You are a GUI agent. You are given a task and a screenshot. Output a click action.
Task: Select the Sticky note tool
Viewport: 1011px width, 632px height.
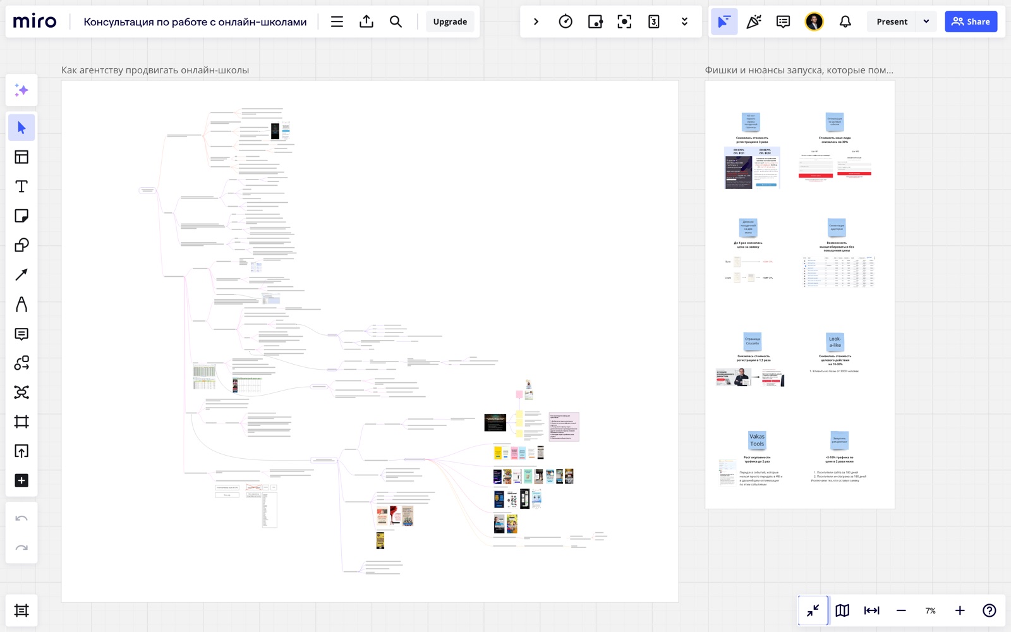tap(21, 216)
